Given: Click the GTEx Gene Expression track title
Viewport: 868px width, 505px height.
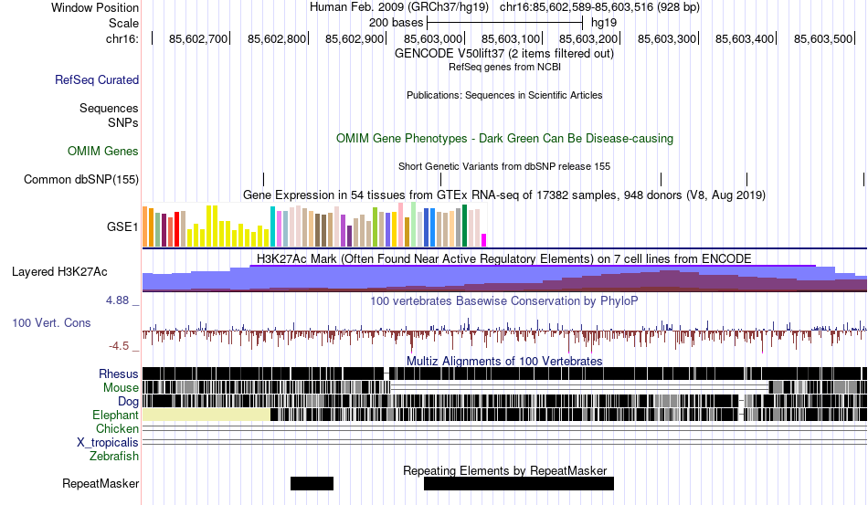Looking at the screenshot, I should (504, 195).
